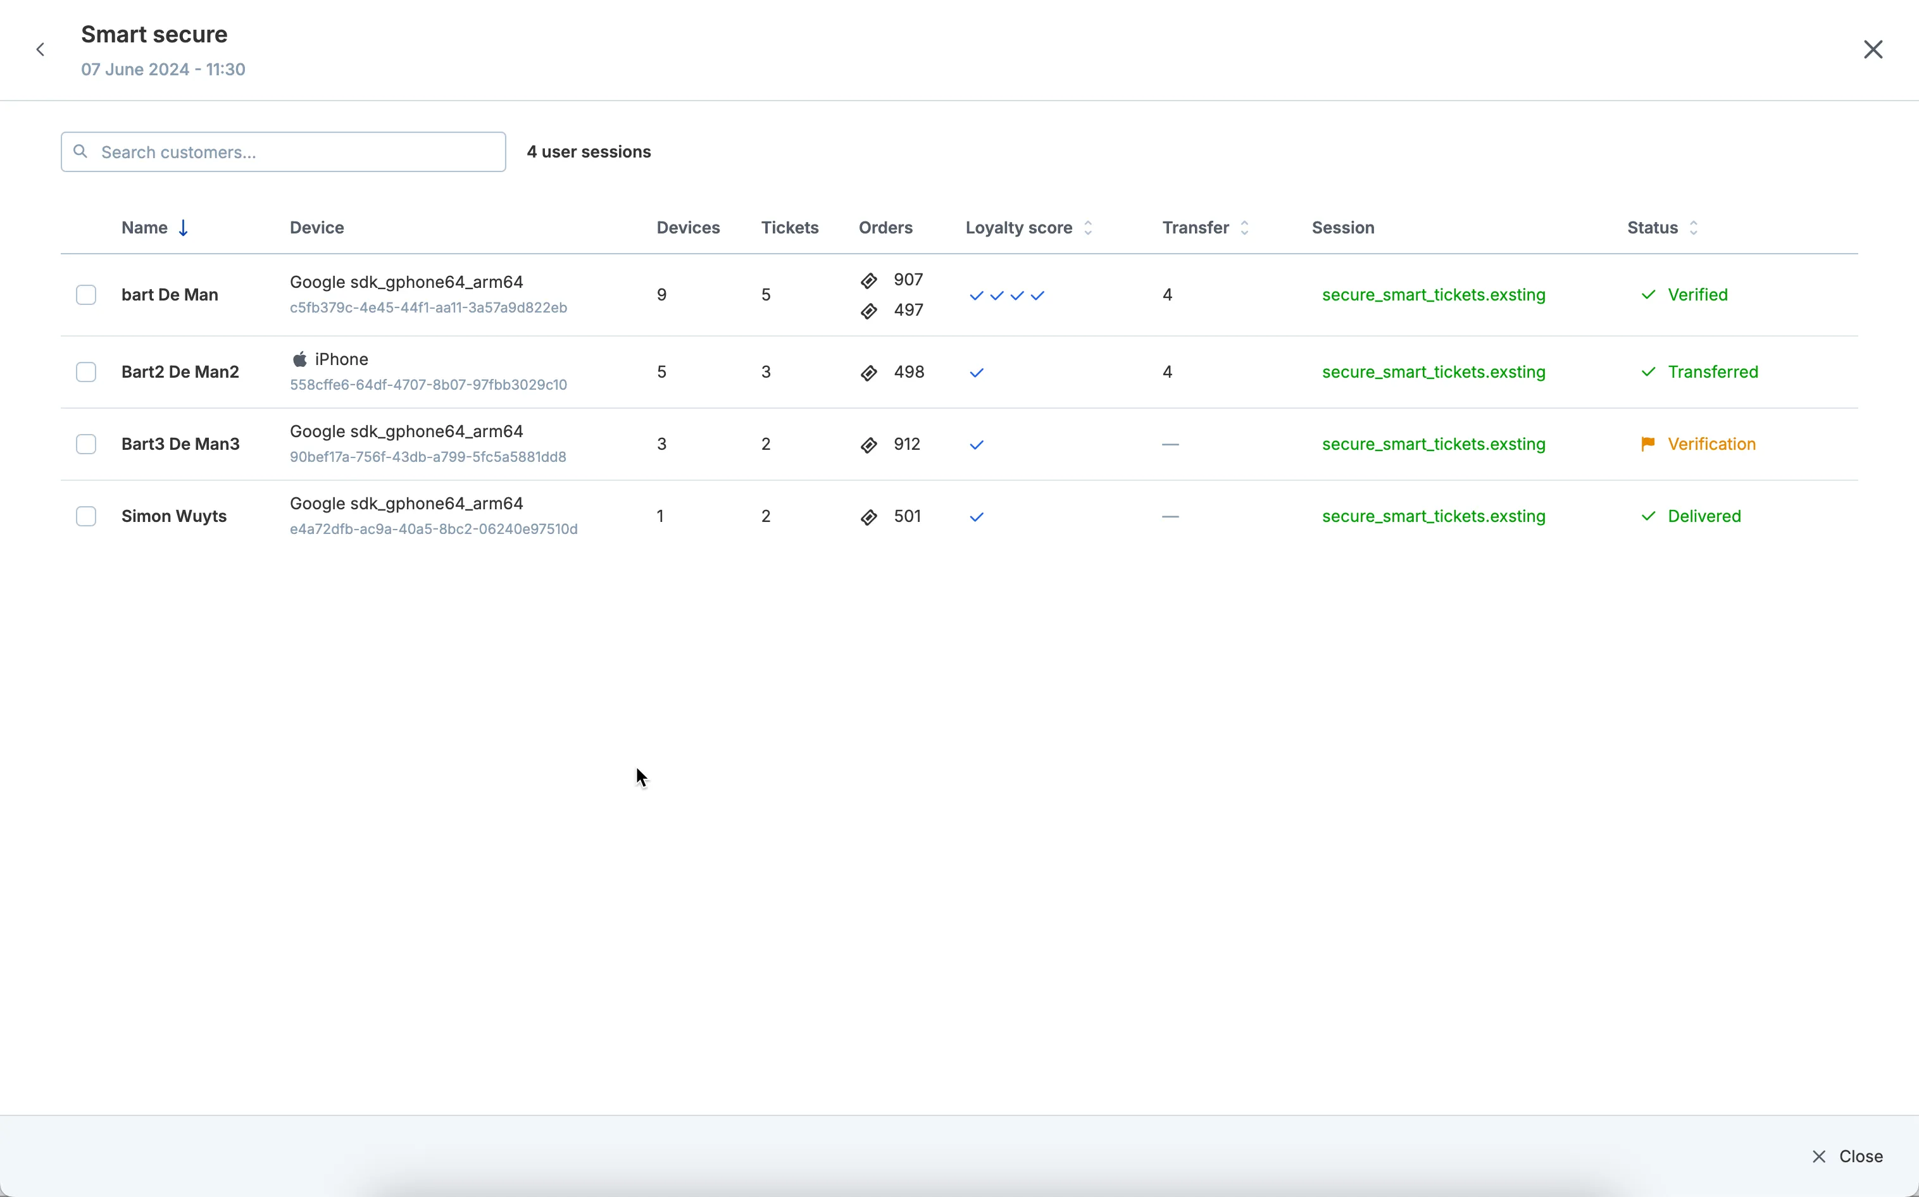Click the loyalty checkmark for Simon Wuyts
The image size is (1919, 1197).
point(977,517)
